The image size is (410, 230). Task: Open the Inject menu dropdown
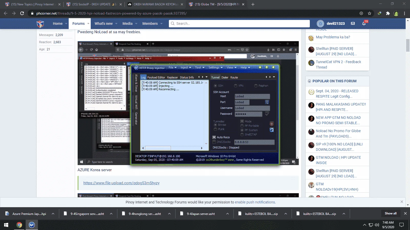(x=186, y=67)
